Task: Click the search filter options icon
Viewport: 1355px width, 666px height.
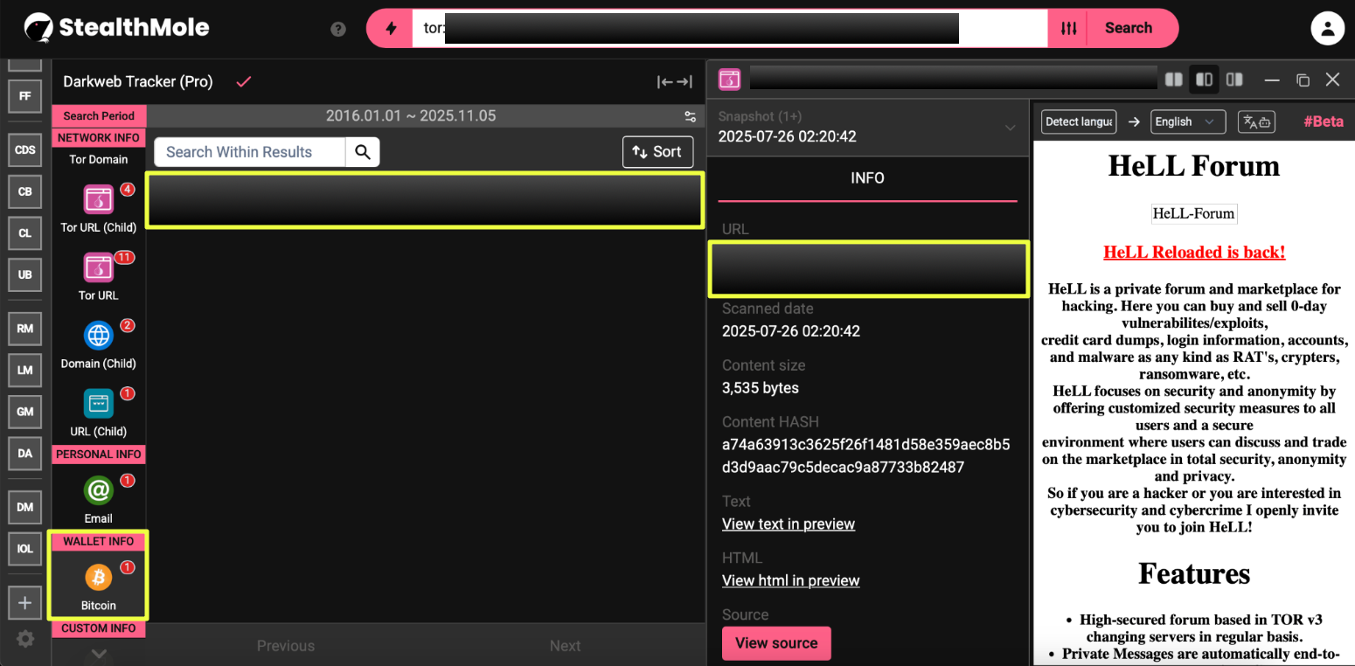Action: [x=1068, y=29]
